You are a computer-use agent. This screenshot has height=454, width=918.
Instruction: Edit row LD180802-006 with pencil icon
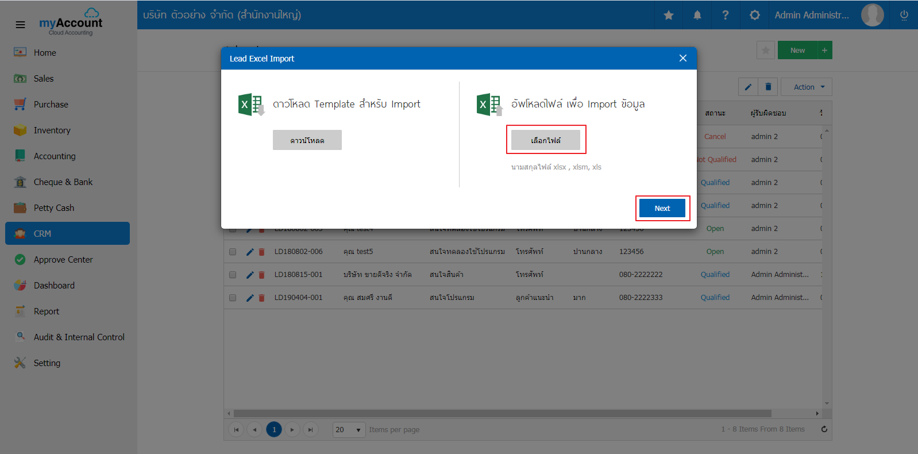pyautogui.click(x=249, y=252)
